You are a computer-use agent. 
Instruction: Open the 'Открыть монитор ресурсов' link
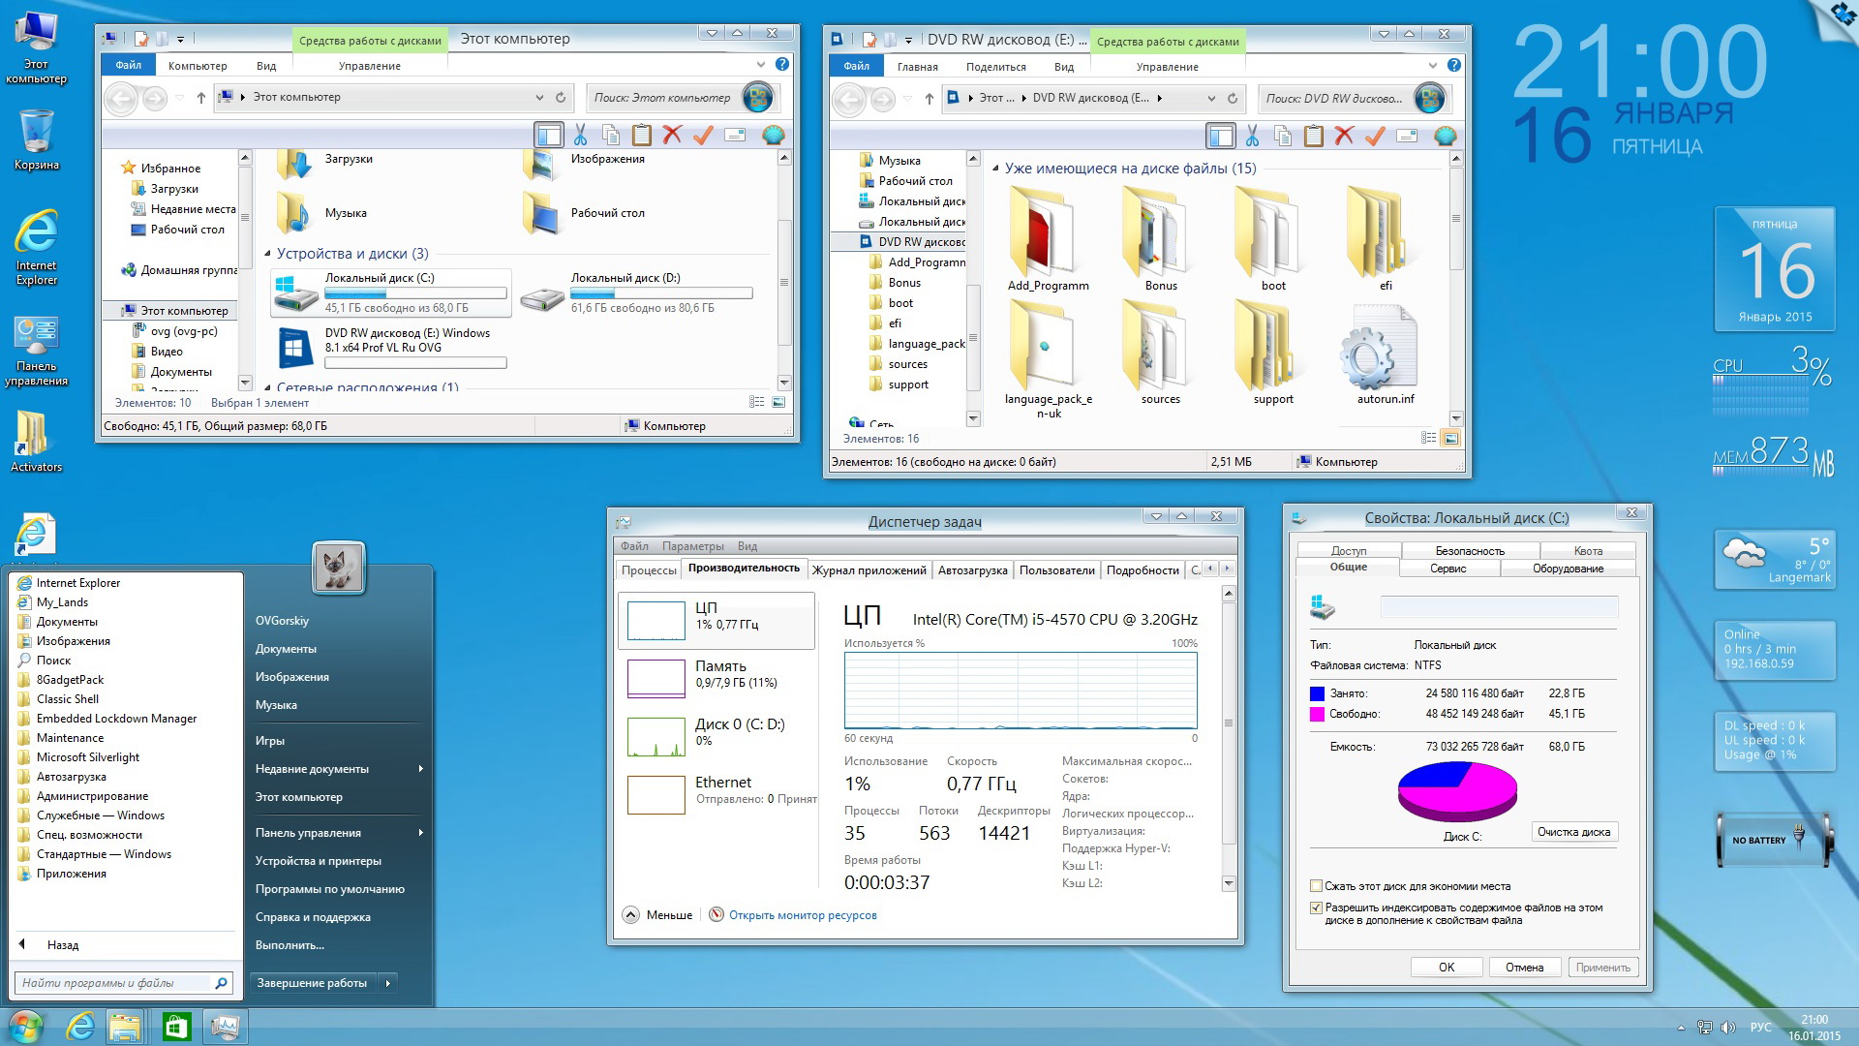[803, 915]
